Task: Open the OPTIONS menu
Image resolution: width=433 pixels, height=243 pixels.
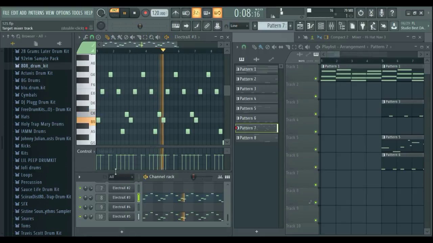Action: 63,13
